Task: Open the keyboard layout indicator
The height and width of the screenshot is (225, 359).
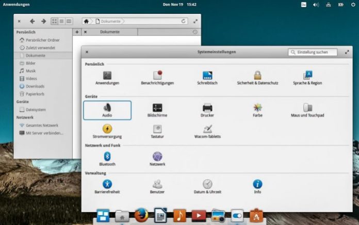Action: [x=304, y=5]
